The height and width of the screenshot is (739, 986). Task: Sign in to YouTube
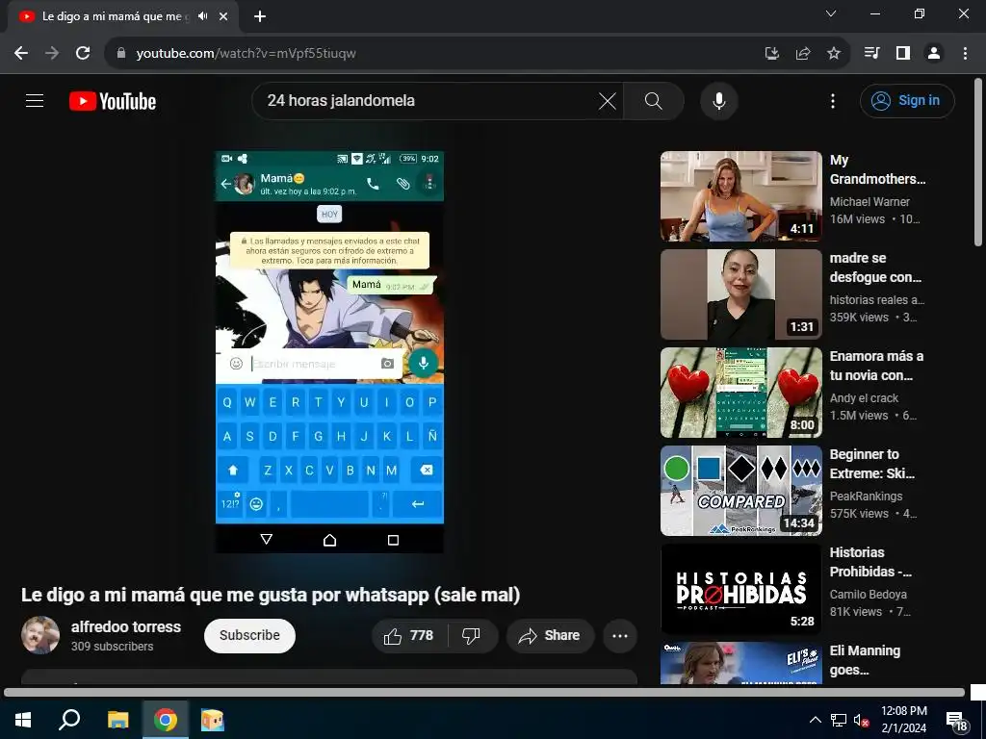[x=907, y=100]
